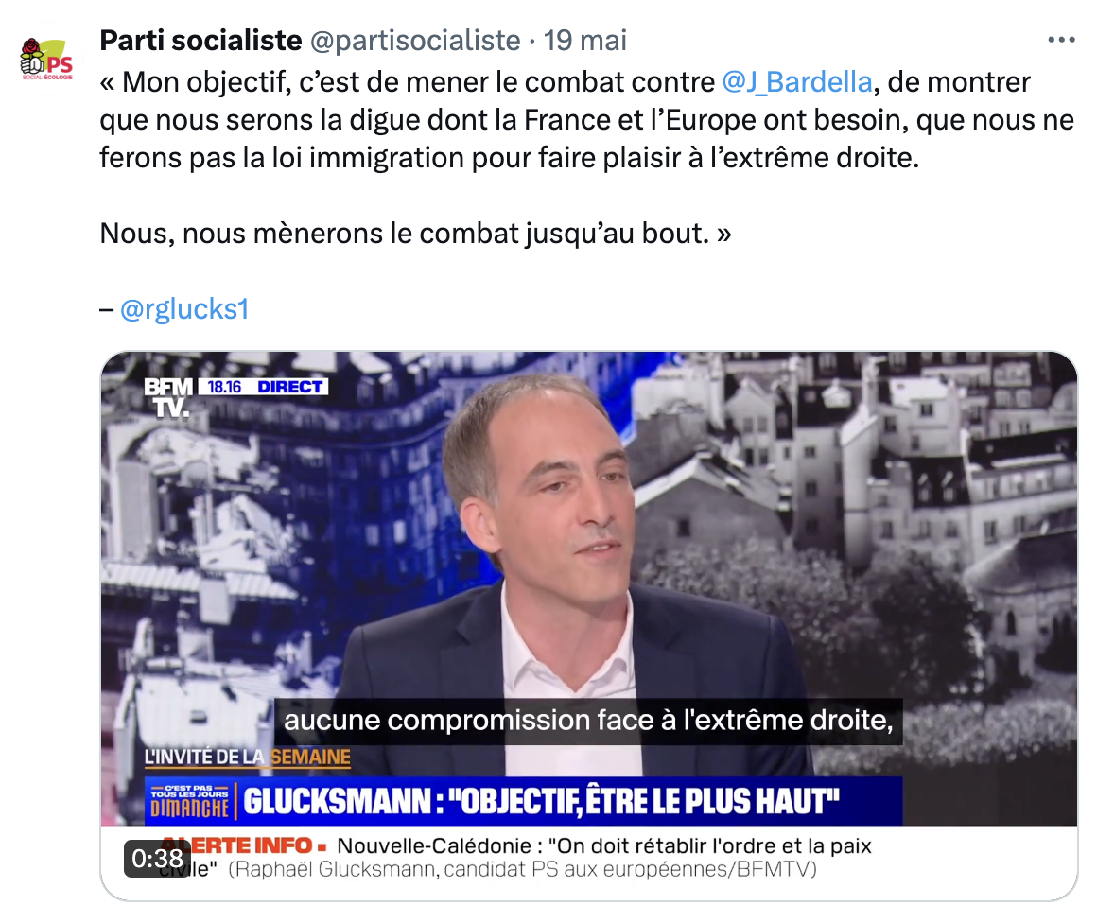Click the tweet's first quote paragraph
The height and width of the screenshot is (923, 1097).
[x=586, y=120]
